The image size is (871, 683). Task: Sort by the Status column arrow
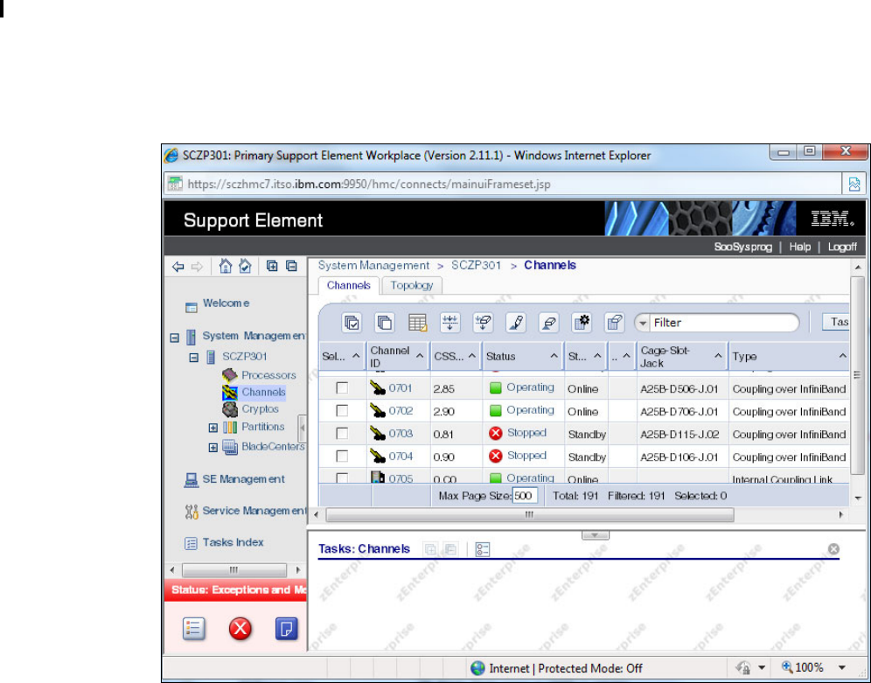[554, 356]
